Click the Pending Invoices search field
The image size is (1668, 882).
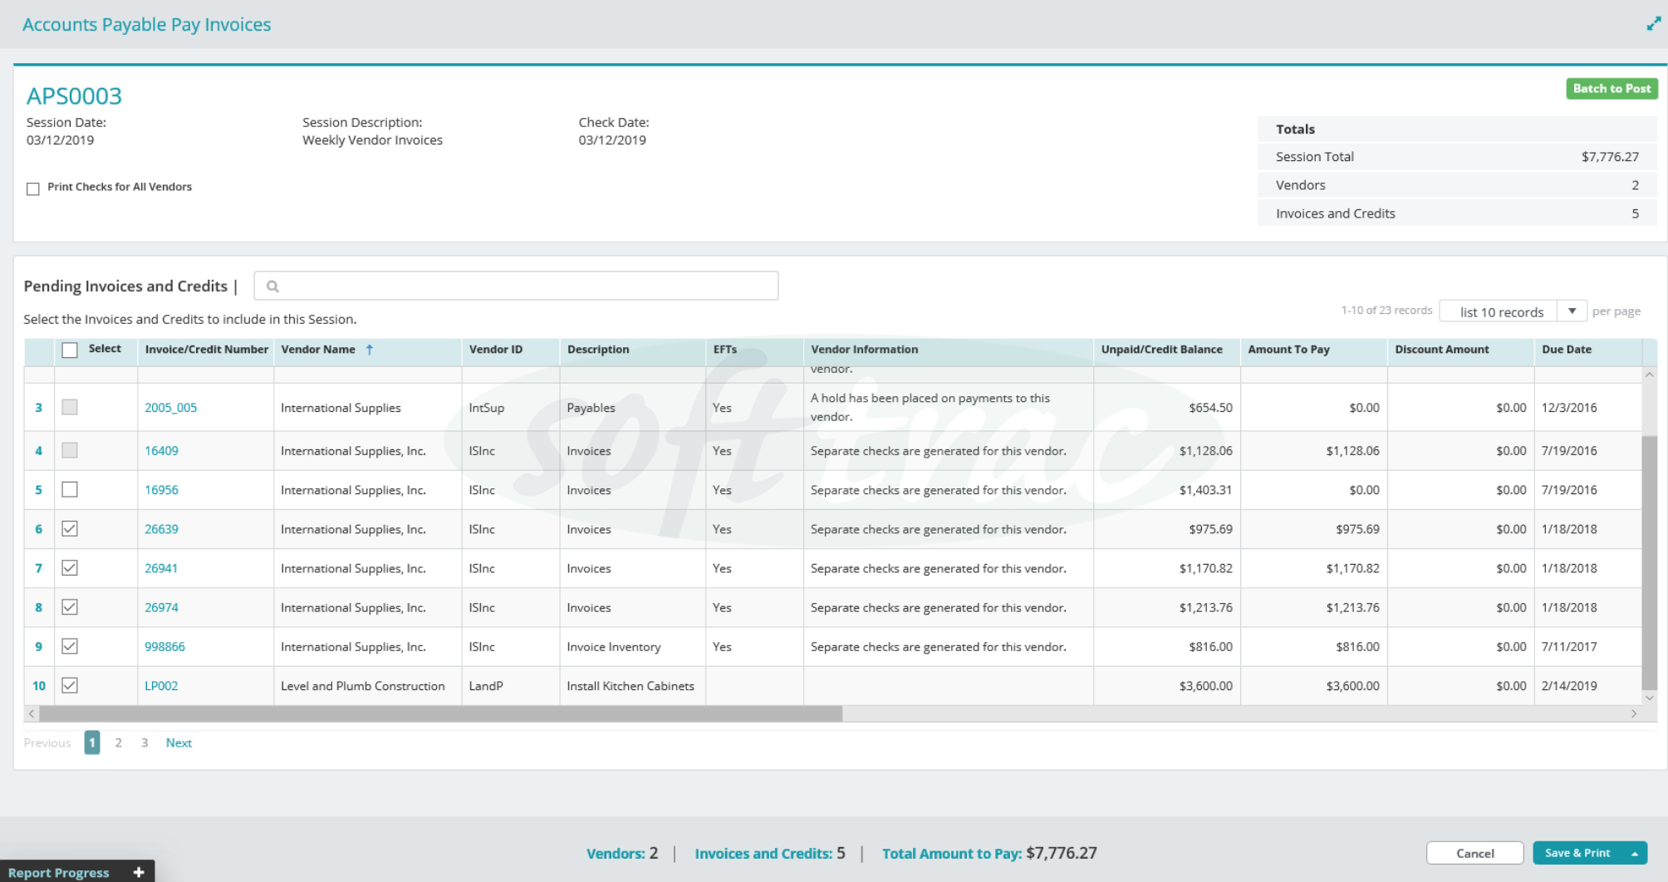(x=516, y=286)
